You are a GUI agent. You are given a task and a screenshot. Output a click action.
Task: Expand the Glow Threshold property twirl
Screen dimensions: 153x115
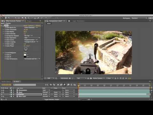[x=3, y=30]
